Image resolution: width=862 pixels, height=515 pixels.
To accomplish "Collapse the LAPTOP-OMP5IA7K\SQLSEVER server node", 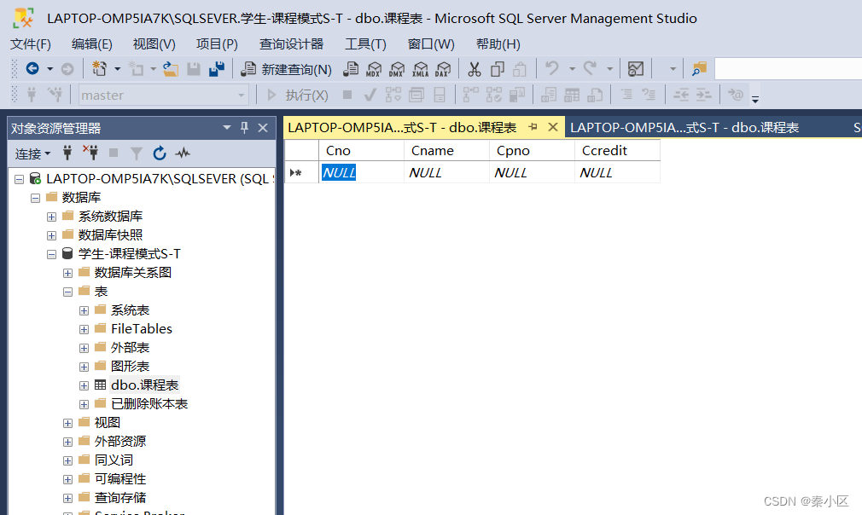I will [x=20, y=179].
